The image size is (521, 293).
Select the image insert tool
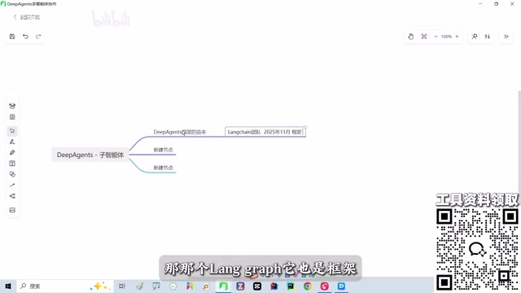[x=12, y=210]
